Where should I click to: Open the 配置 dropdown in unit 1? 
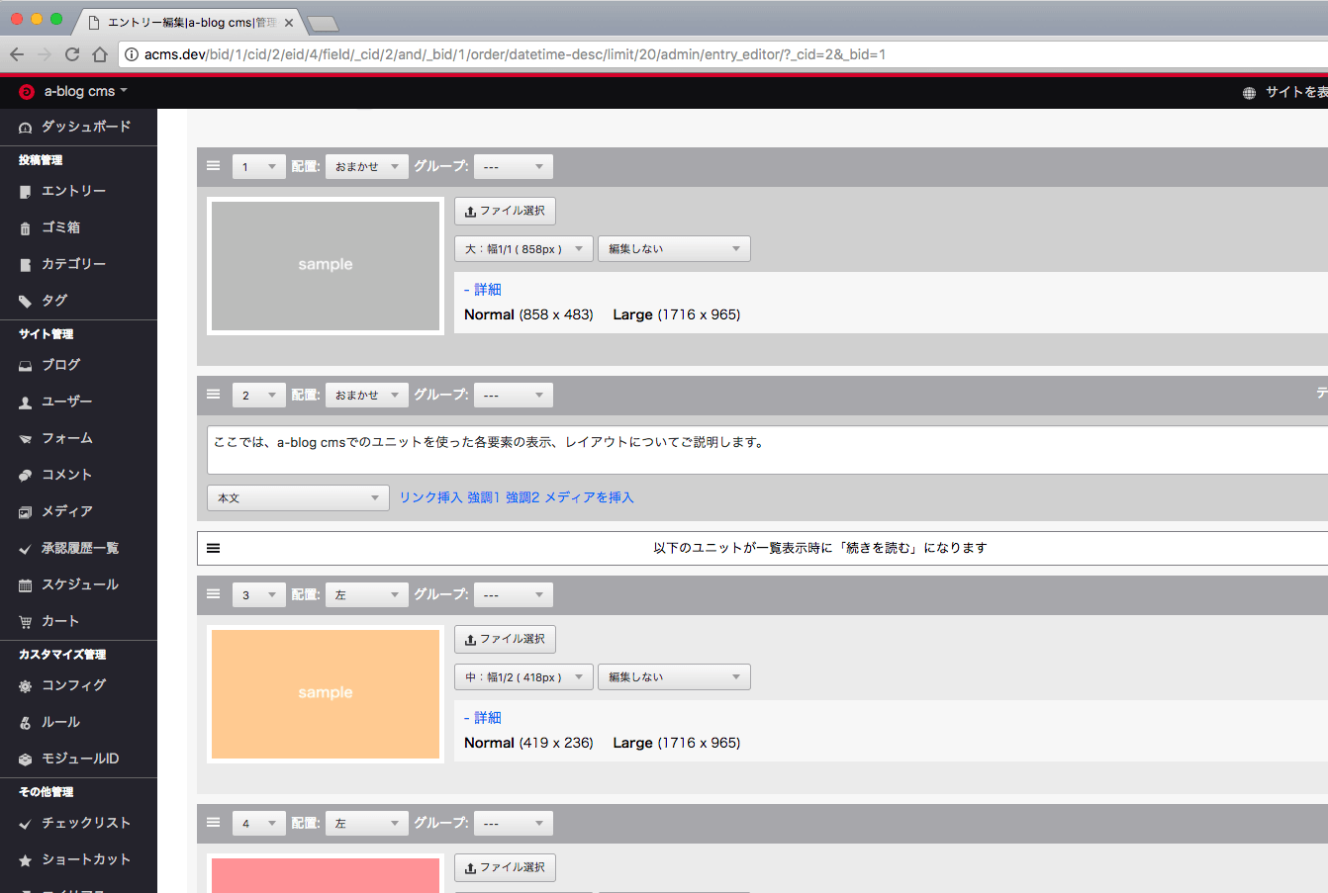[x=366, y=167]
